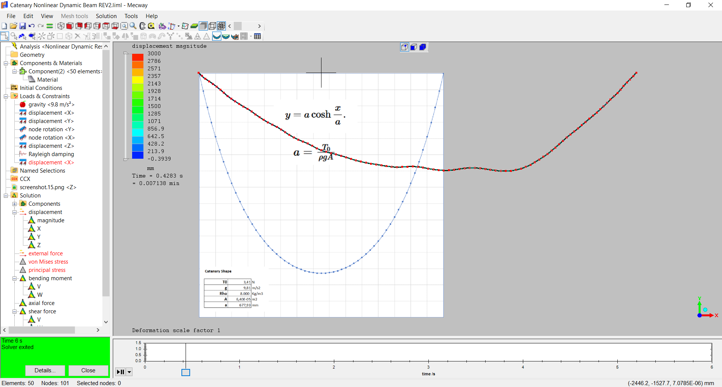
Task: Click the Material icon in tree
Action: point(32,80)
